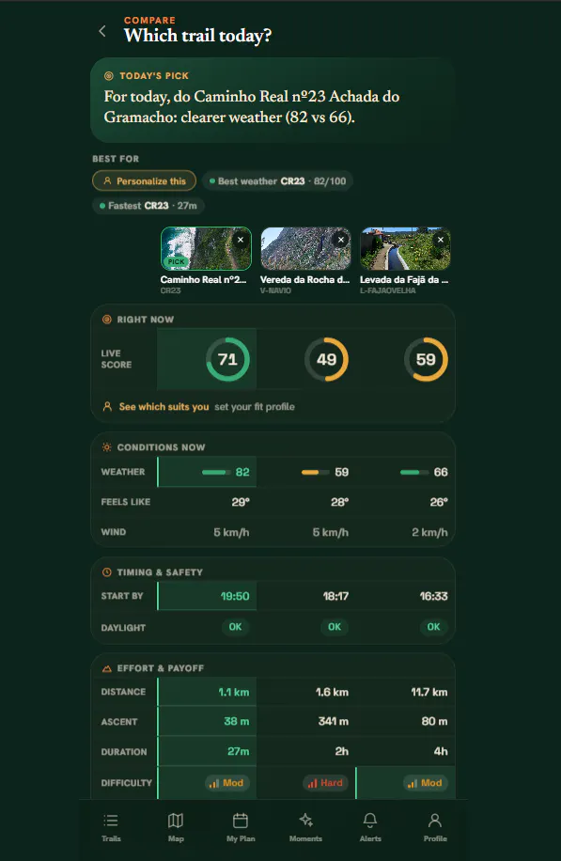Click Daylight OK badge under 16:33
The width and height of the screenshot is (561, 861).
[x=433, y=627]
